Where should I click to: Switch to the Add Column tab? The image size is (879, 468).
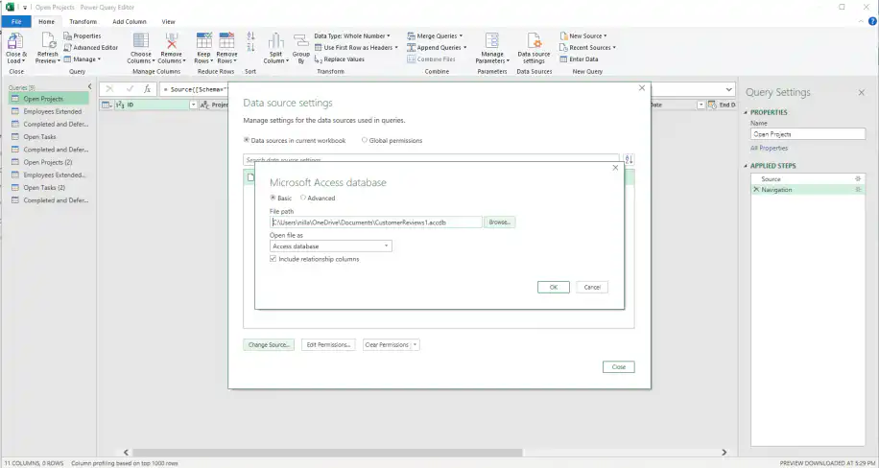click(x=130, y=21)
